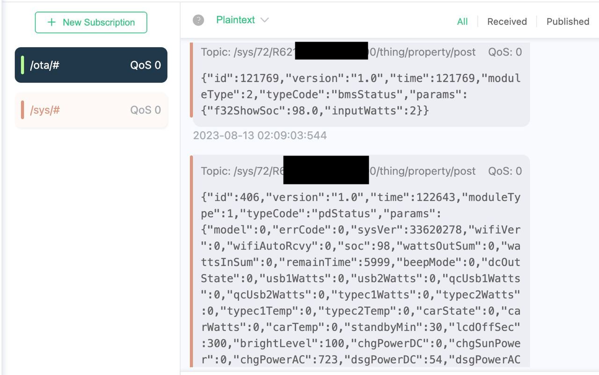Click QoS 0 label on /sys/# item
The image size is (599, 375).
pos(146,110)
